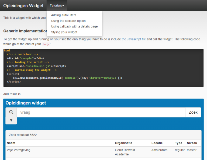Click the sk123ow getElementById code line

68,78
